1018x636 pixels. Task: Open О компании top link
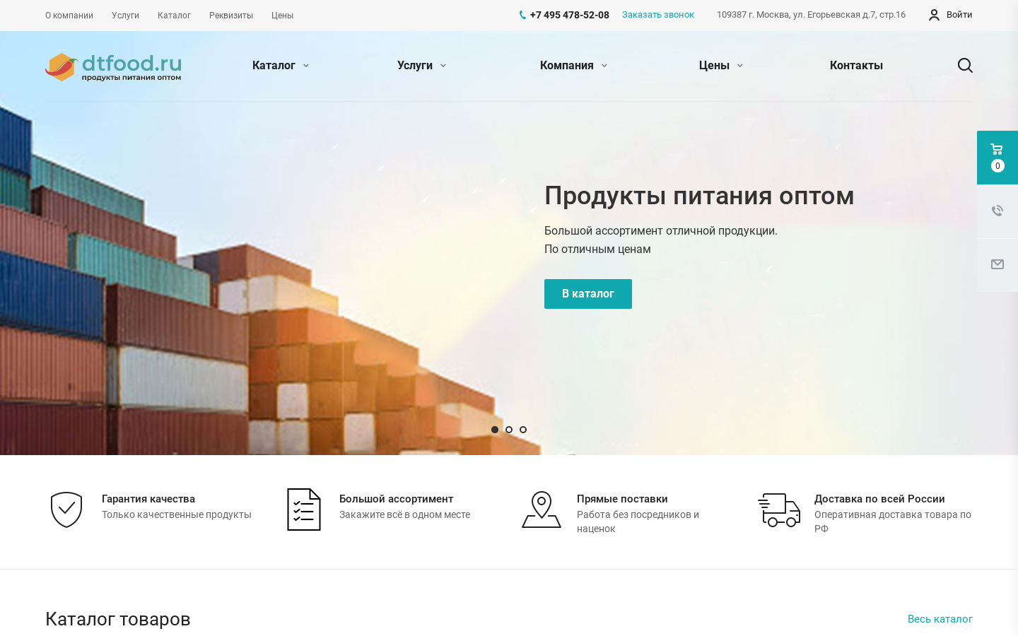pos(69,16)
